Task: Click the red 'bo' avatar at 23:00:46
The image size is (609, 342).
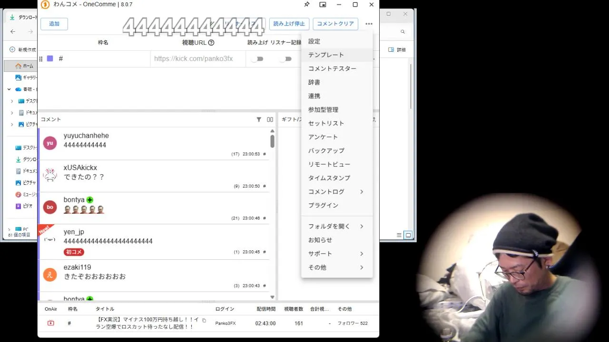Action: coord(50,207)
